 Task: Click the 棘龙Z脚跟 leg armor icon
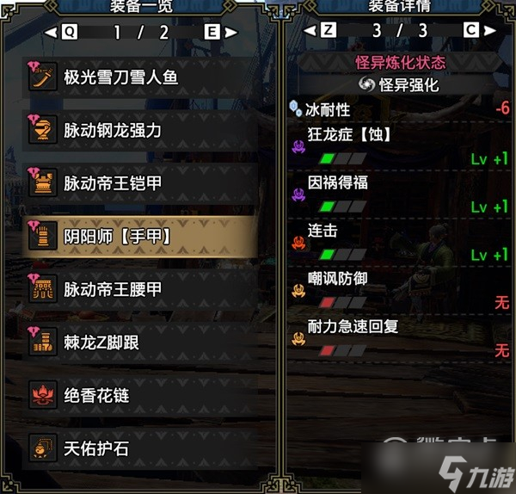pos(43,343)
